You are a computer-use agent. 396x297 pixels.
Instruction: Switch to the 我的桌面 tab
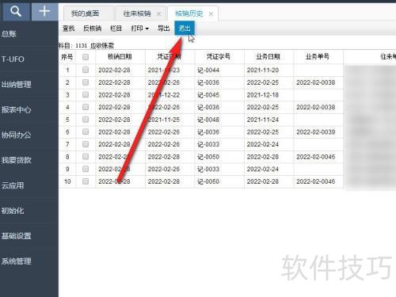[x=85, y=13]
